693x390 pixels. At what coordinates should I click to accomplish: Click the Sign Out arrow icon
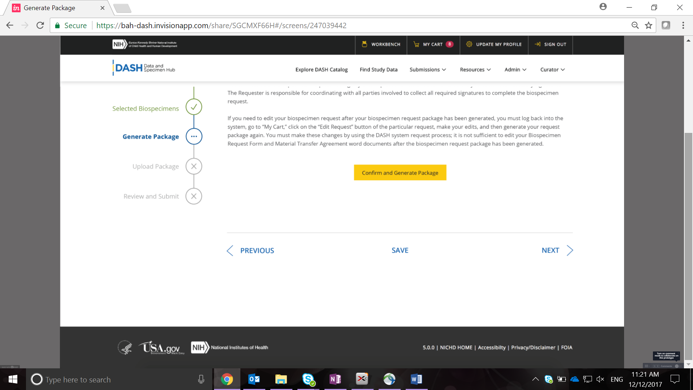(537, 44)
